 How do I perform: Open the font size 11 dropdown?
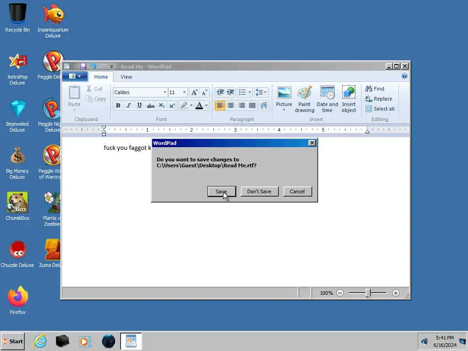click(184, 92)
